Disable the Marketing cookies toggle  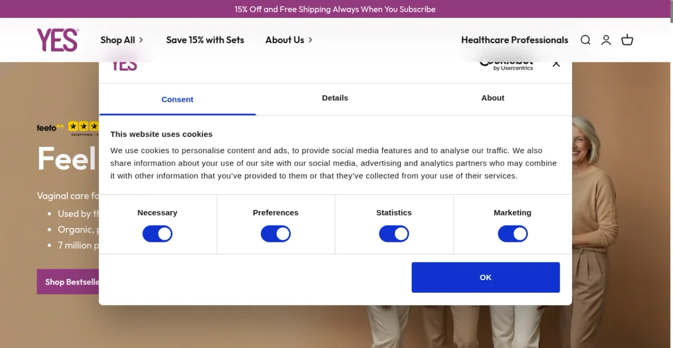[513, 234]
